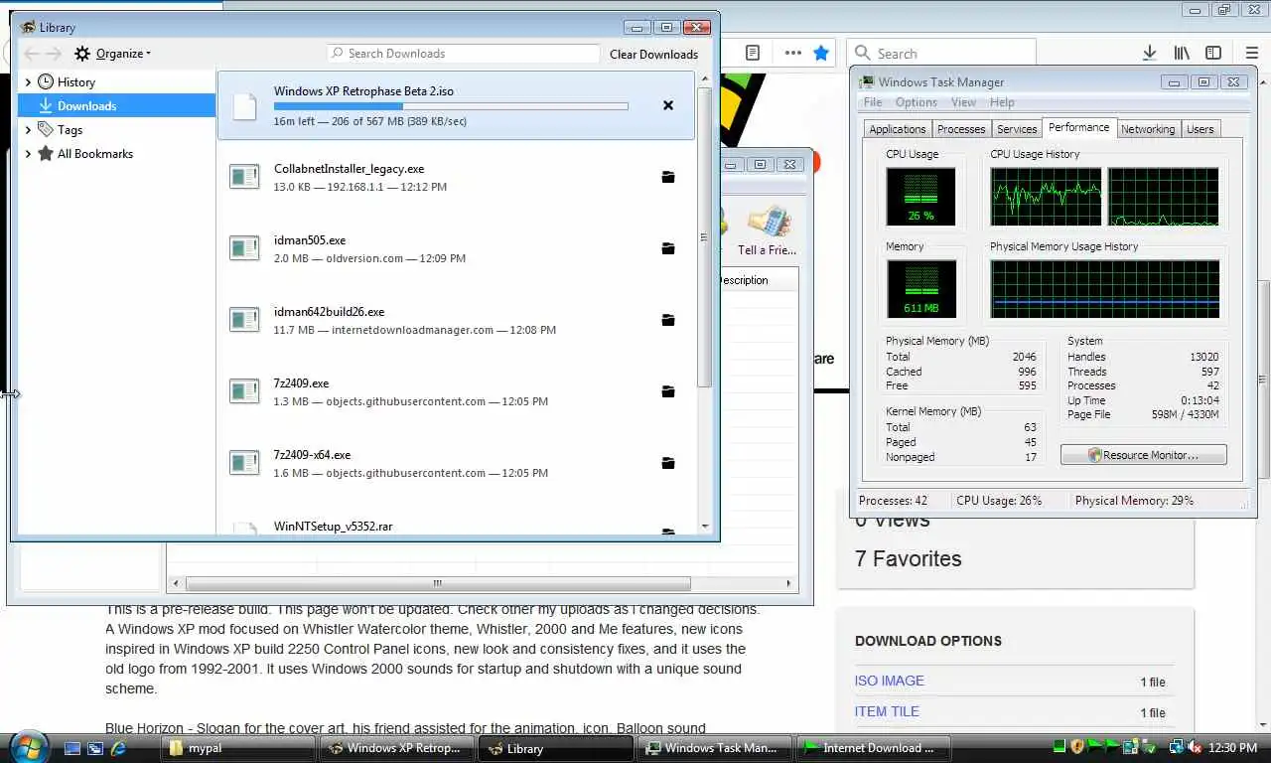Select the Performance tab
This screenshot has height=763, width=1271.
(x=1078, y=127)
